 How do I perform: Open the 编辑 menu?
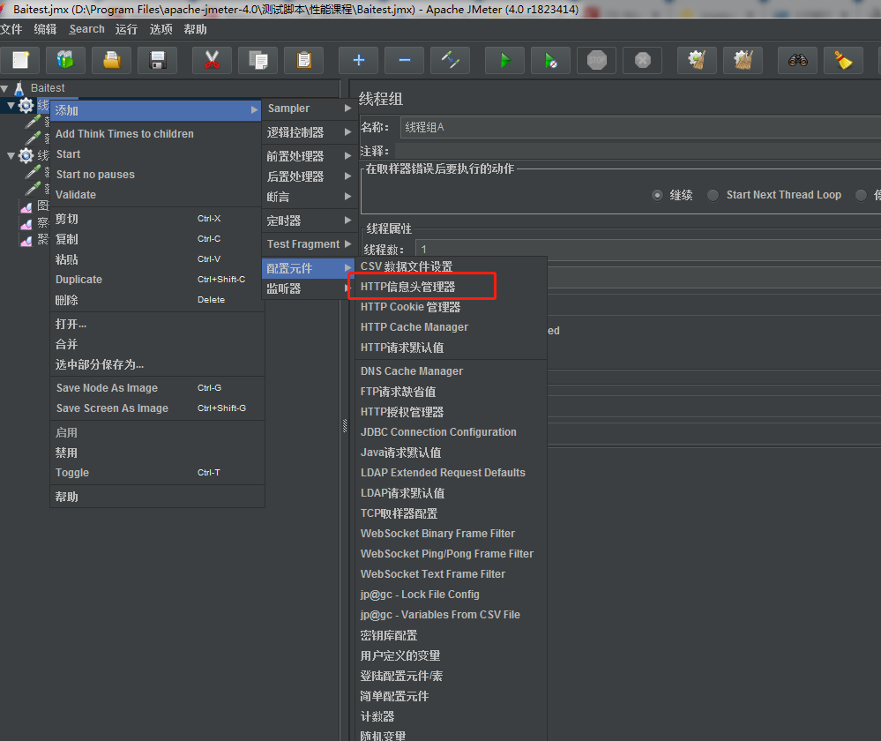(x=45, y=29)
